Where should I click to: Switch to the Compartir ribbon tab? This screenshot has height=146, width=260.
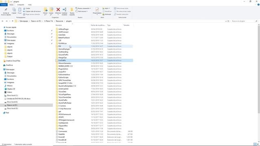pyautogui.click(x=21, y=5)
